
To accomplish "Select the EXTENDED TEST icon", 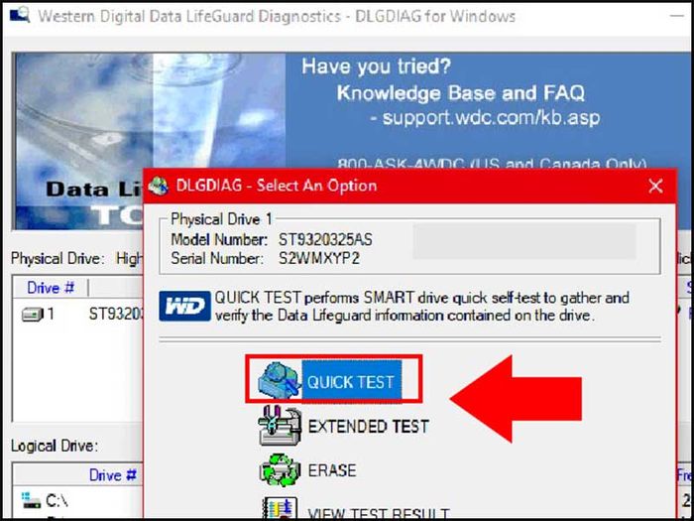I will coord(281,426).
